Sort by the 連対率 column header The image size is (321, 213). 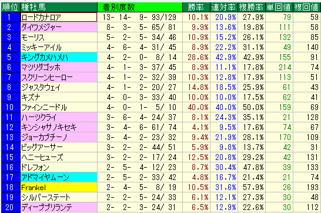(x=224, y=7)
